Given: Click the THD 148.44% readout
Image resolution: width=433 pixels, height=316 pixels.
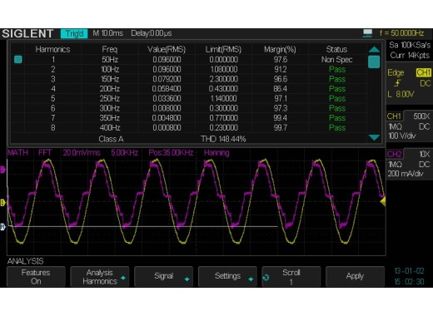Looking at the screenshot, I should click(223, 139).
